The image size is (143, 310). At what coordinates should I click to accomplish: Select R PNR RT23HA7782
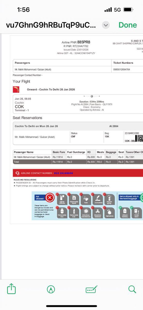[x=76, y=46]
